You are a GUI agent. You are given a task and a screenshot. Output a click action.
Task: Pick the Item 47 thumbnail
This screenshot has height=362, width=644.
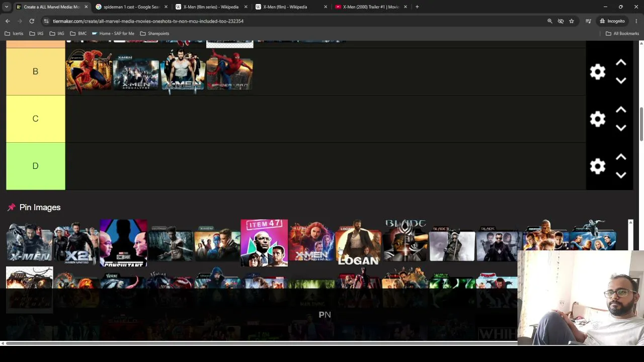(x=264, y=243)
